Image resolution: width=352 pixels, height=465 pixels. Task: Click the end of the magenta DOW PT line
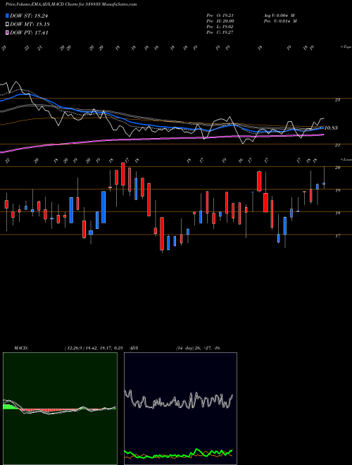[323, 135]
